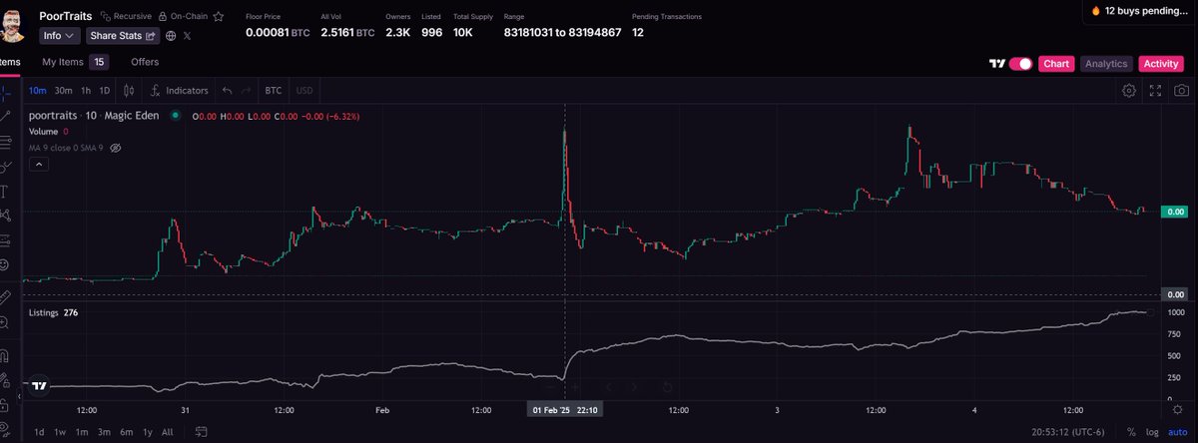Select the trend line drawing tool

coord(6,117)
